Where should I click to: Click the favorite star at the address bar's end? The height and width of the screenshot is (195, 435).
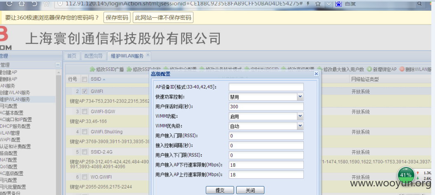click(318, 4)
